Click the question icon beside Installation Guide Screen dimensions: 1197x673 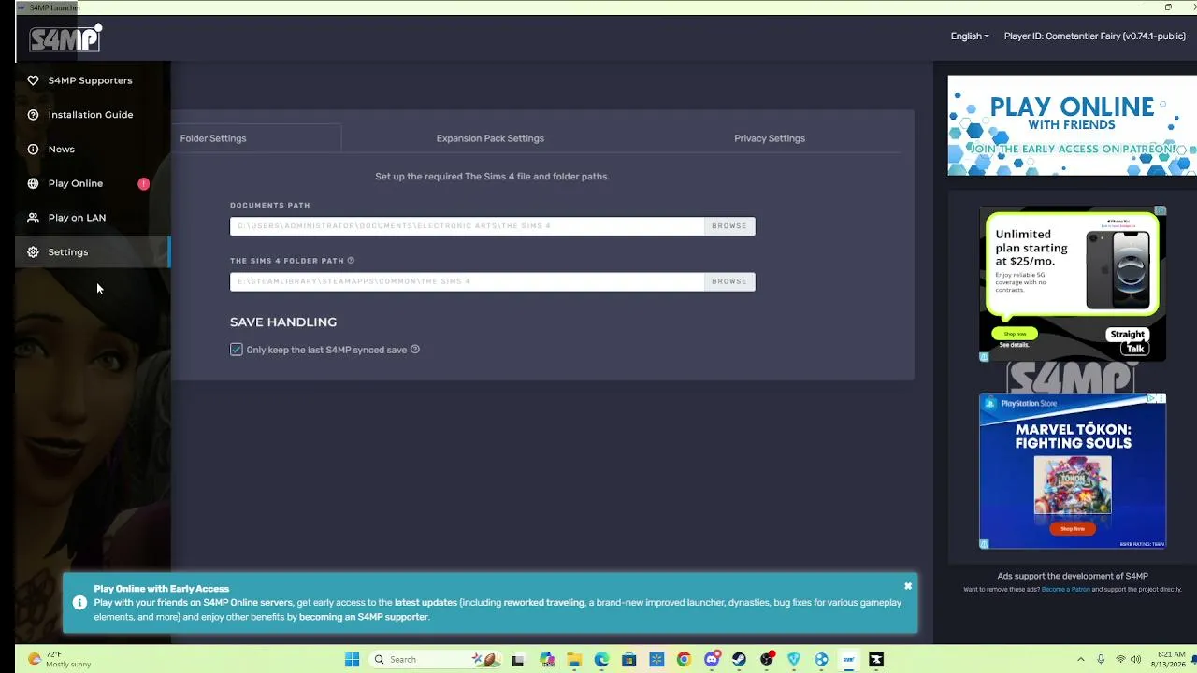coord(33,115)
